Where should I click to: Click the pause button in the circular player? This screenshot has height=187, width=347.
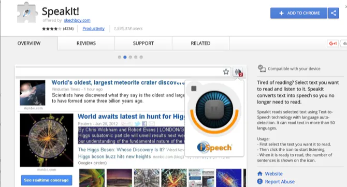[214, 109]
